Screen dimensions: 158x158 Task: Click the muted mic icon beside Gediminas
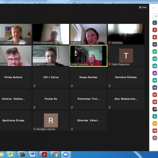pos(109,43)
